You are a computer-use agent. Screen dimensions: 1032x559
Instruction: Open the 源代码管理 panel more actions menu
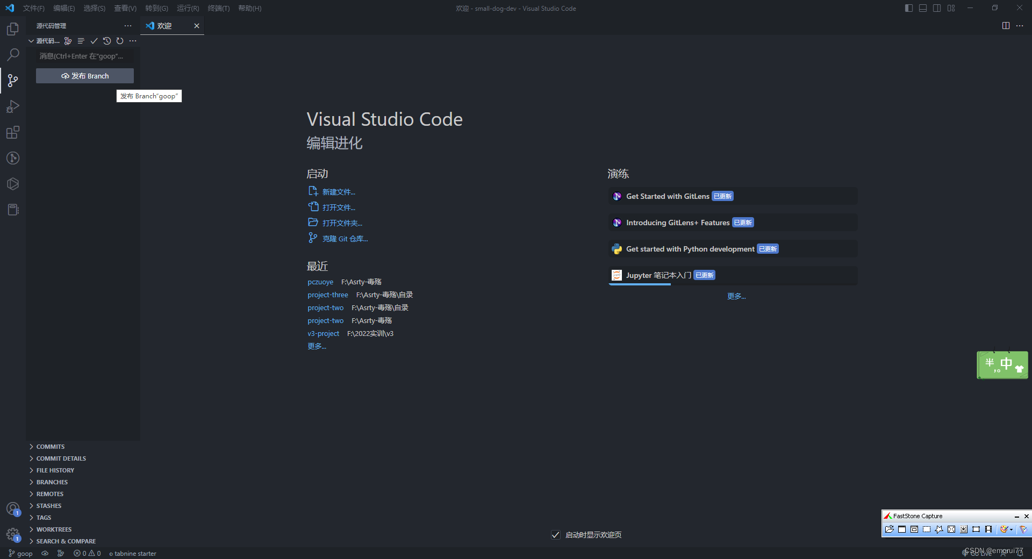pos(128,26)
